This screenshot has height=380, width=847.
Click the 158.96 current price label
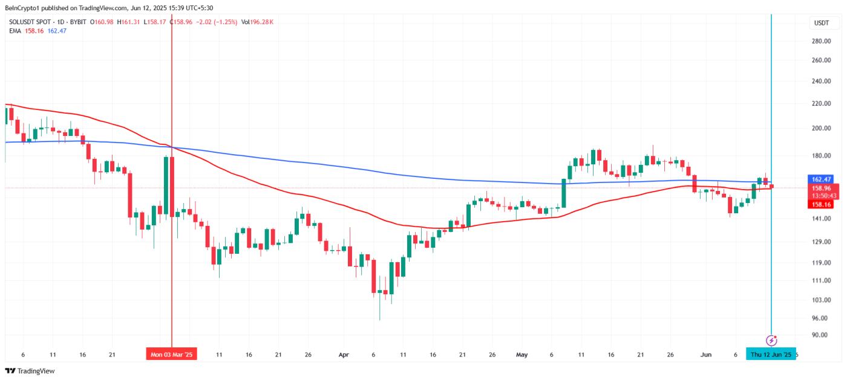tap(822, 188)
